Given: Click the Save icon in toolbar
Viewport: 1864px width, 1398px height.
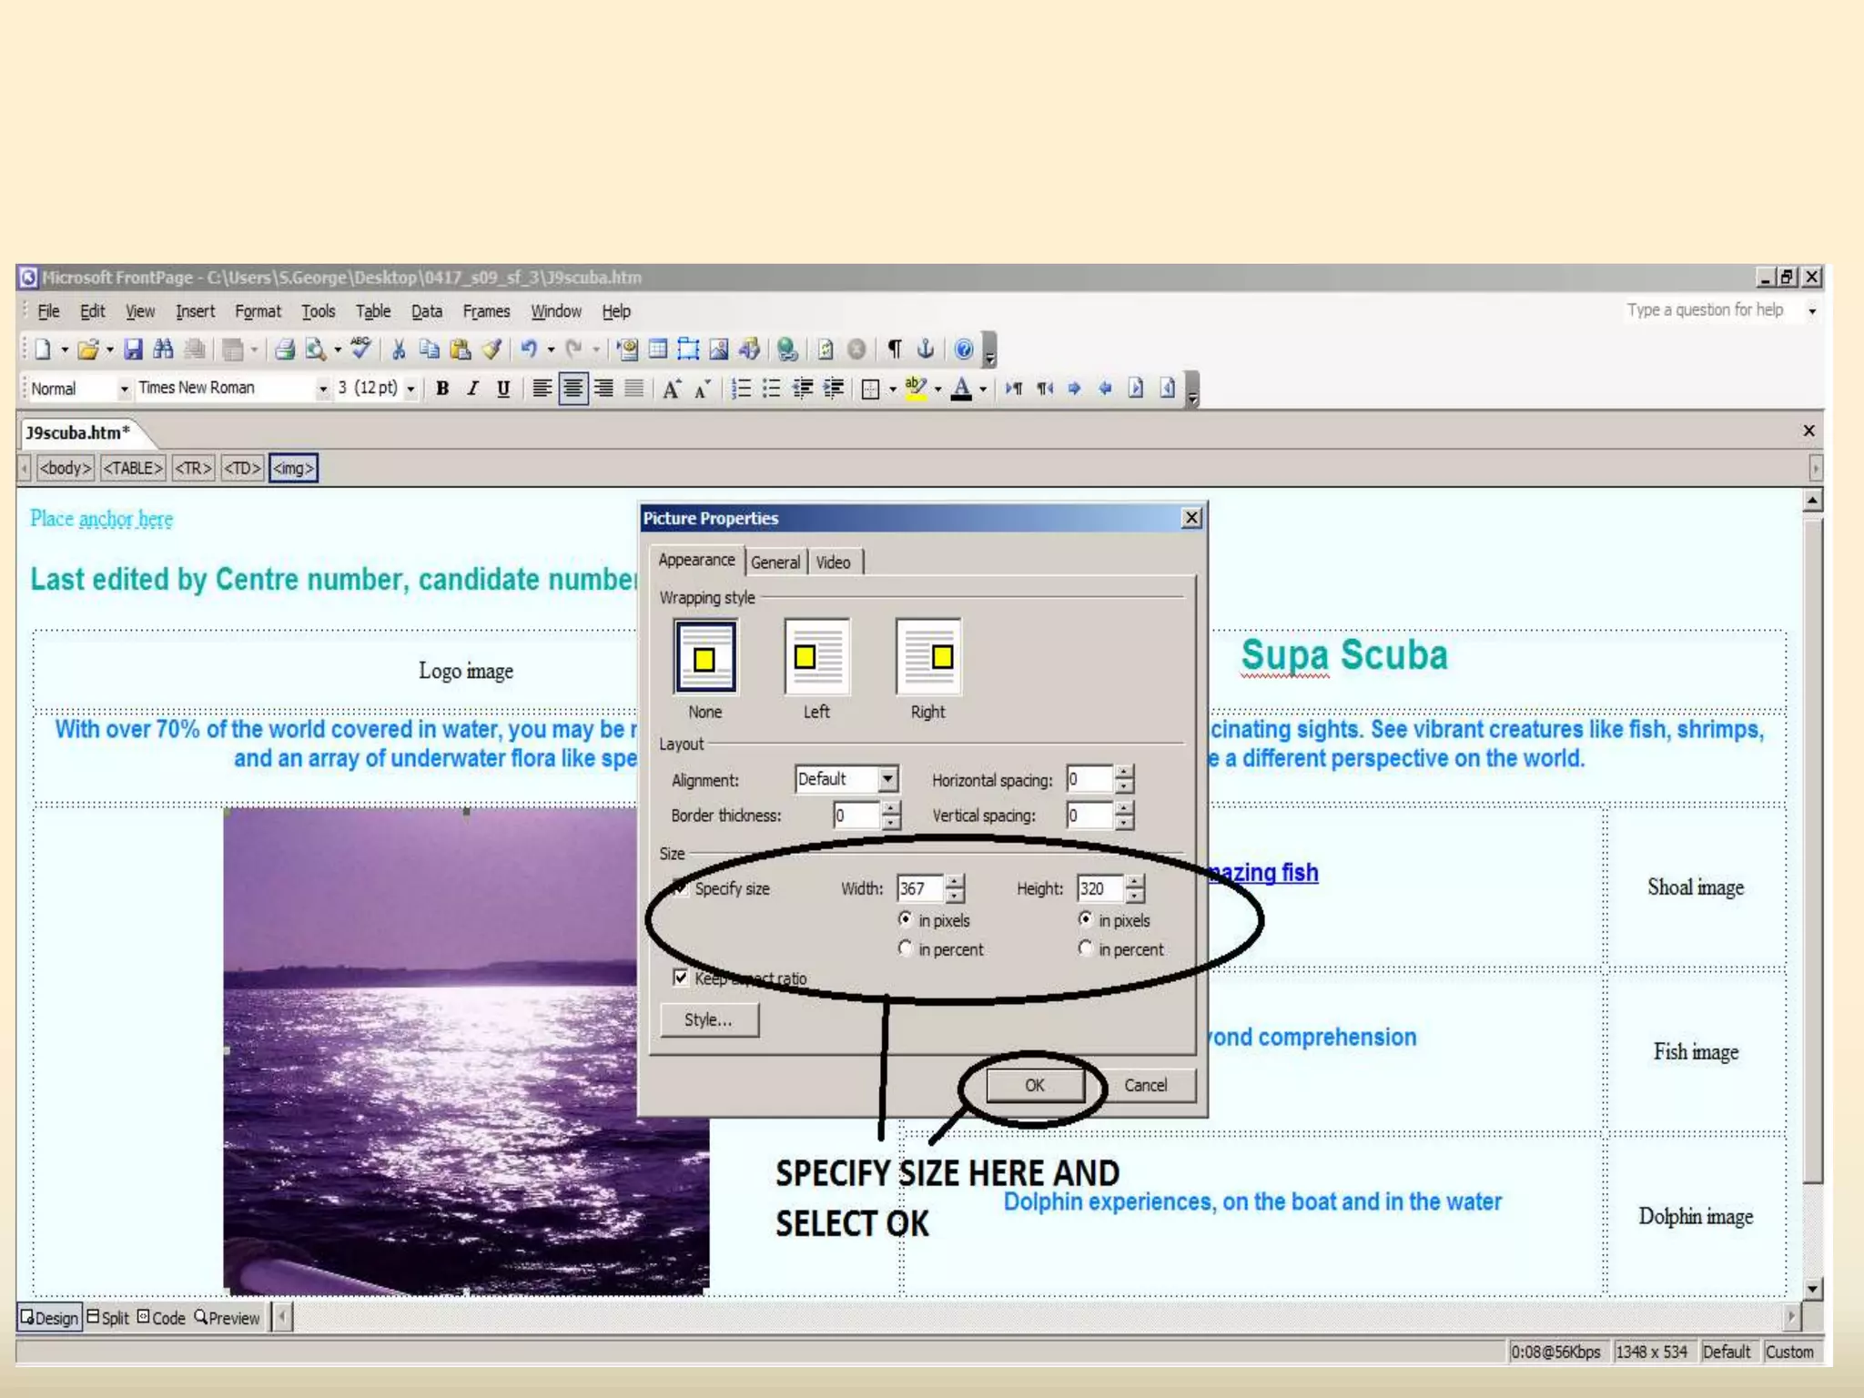Looking at the screenshot, I should 134,349.
